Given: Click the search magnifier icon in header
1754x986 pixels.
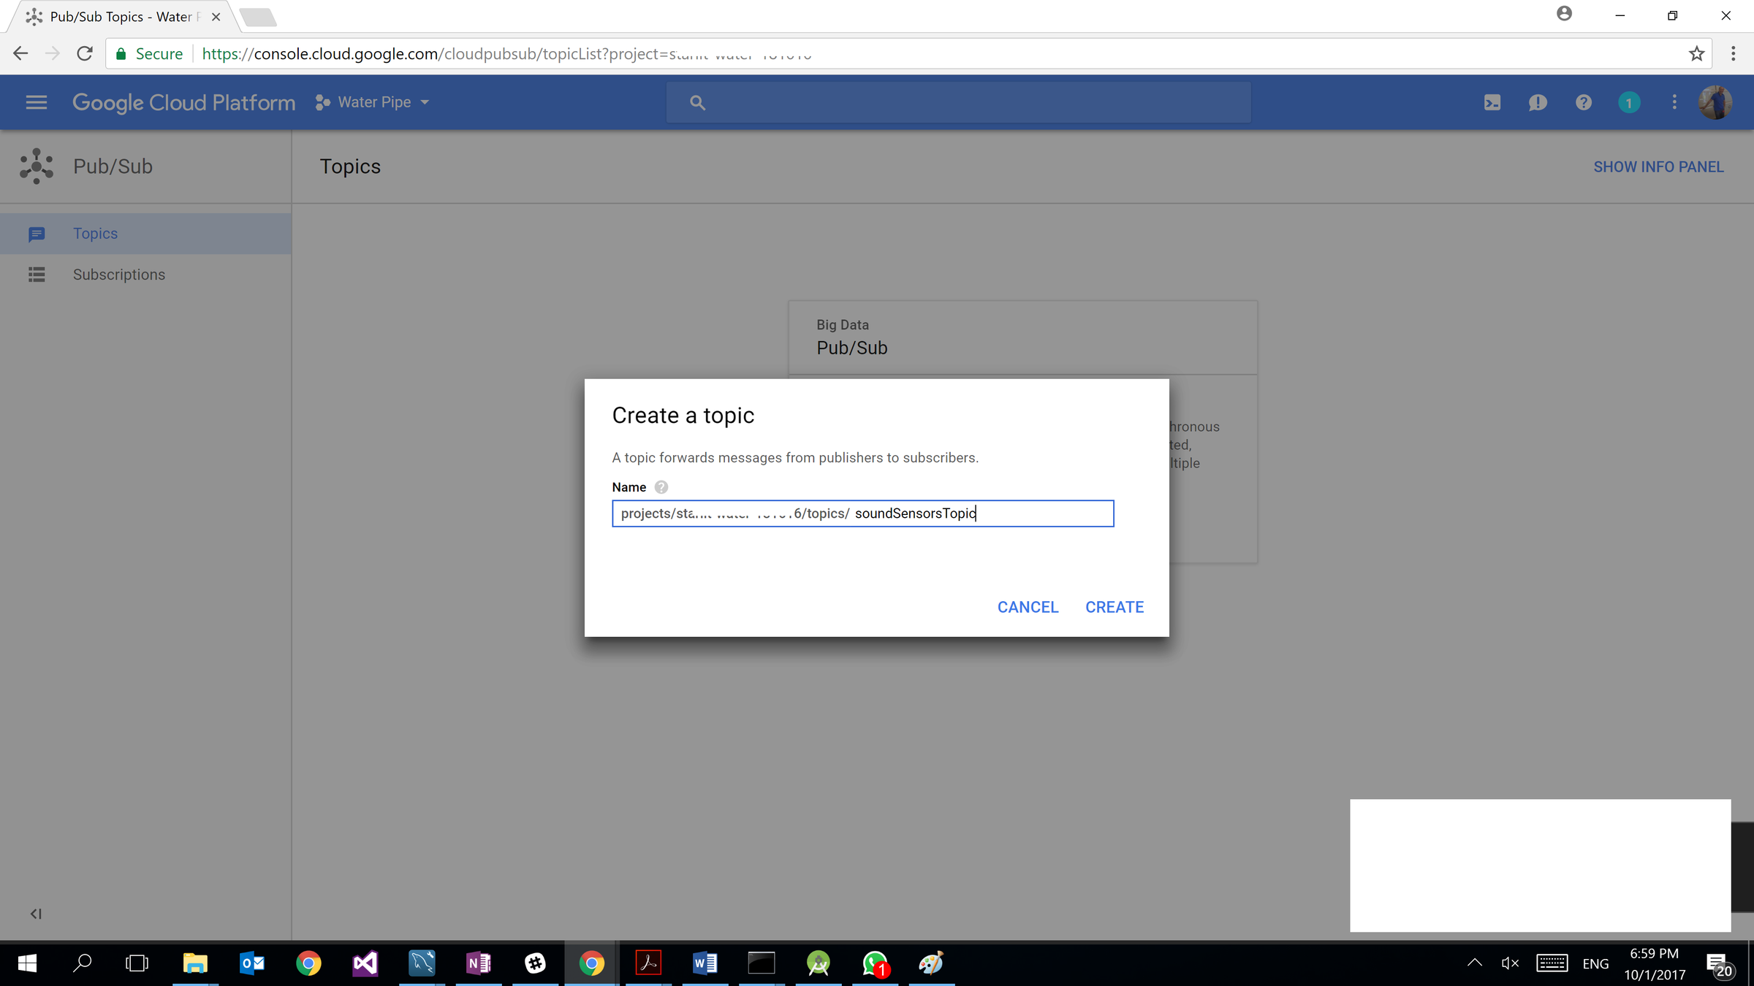Looking at the screenshot, I should point(697,103).
